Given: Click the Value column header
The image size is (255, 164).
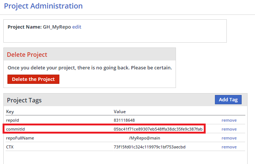Looking at the screenshot, I should pyautogui.click(x=120, y=111).
